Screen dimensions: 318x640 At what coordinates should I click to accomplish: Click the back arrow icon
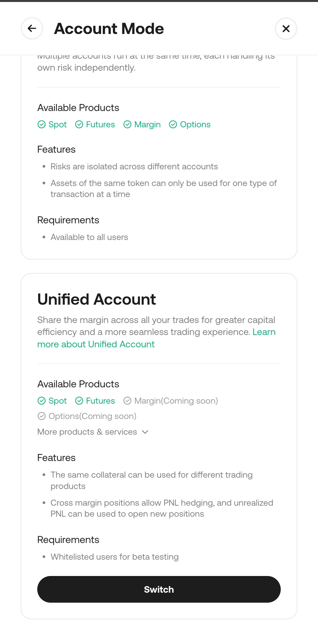coord(32,29)
